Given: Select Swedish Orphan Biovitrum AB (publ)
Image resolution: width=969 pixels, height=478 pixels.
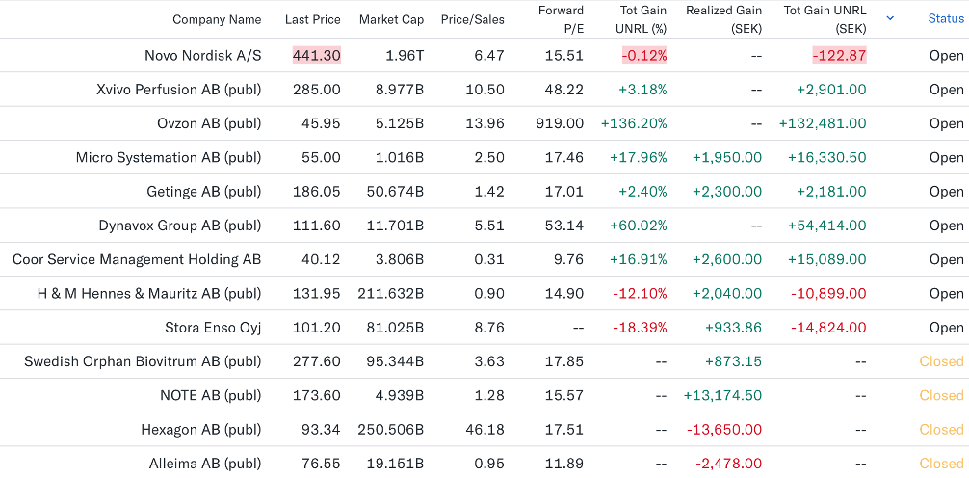Looking at the screenshot, I should [x=143, y=361].
